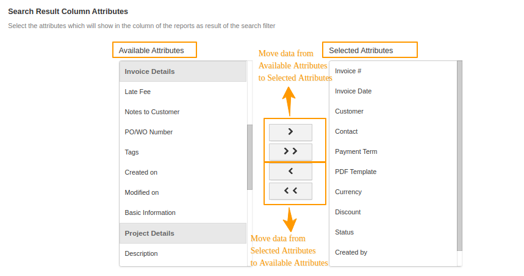
Task: Select Currency in Selected Attributes
Action: coord(348,192)
